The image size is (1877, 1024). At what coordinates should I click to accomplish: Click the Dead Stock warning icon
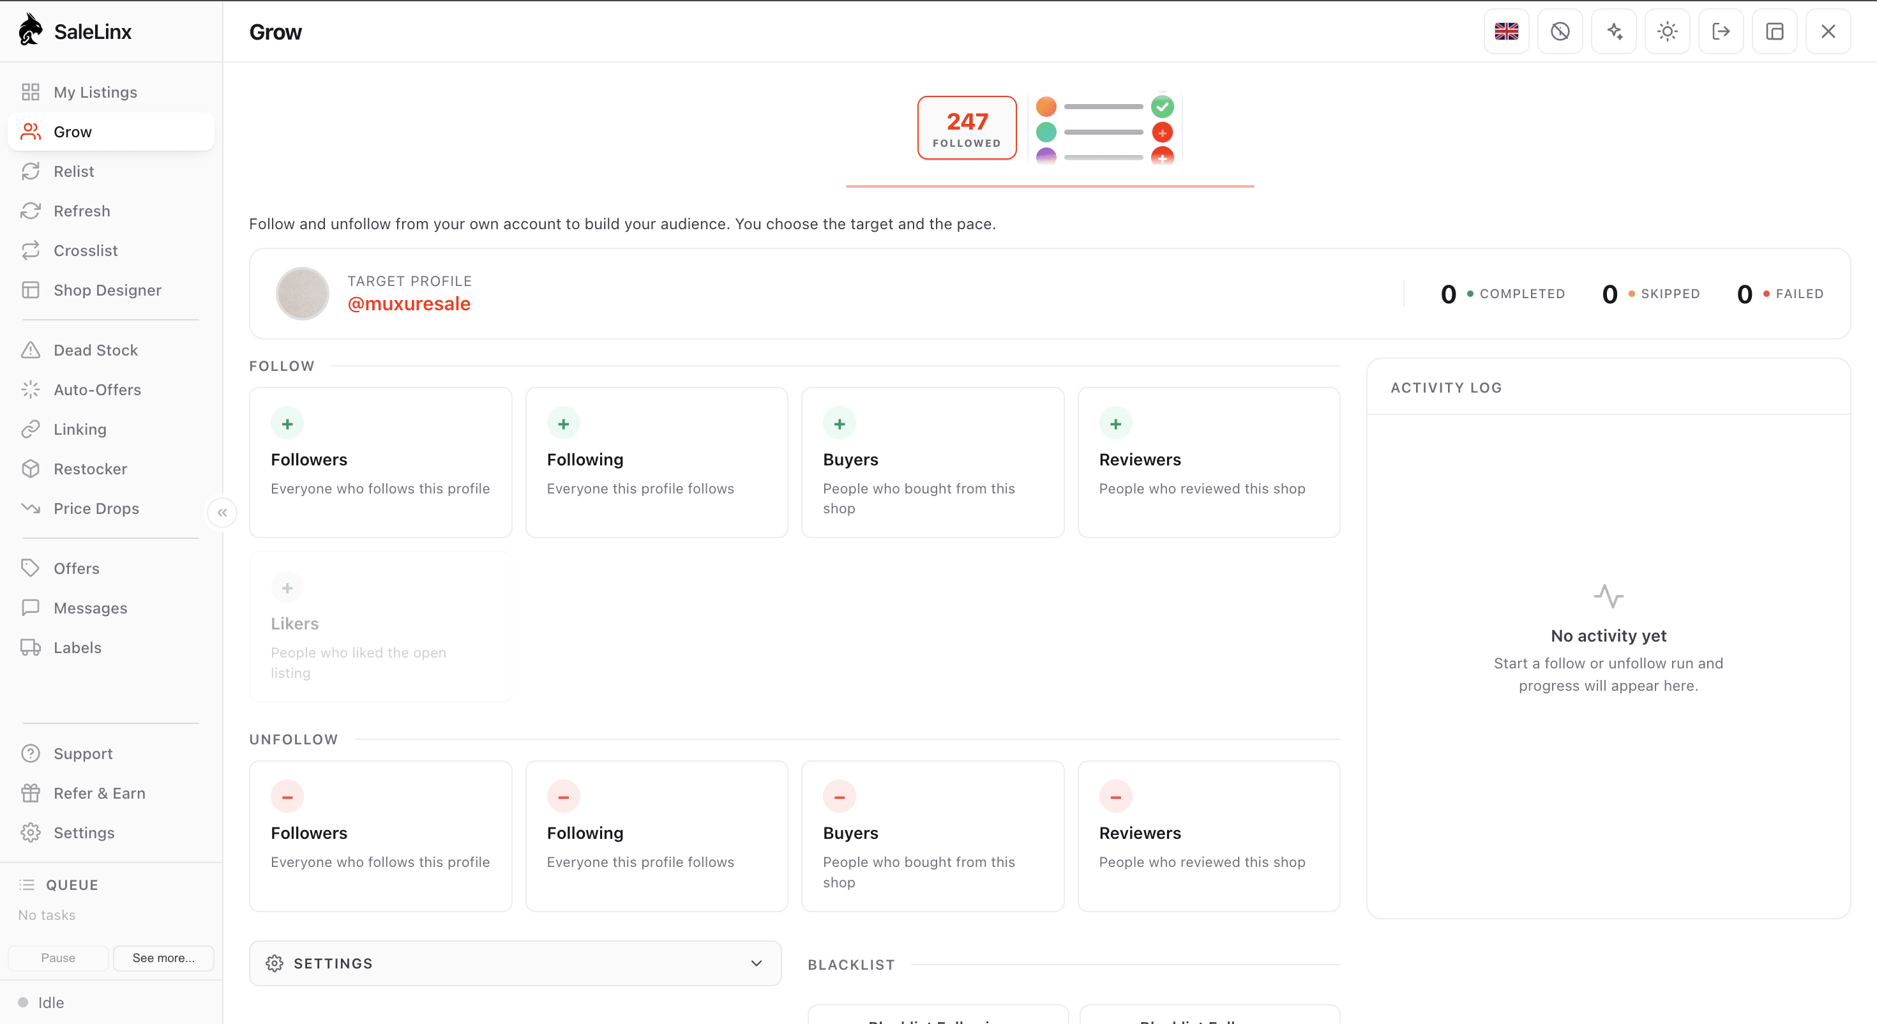[x=31, y=350]
